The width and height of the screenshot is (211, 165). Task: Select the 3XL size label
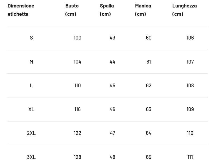(31, 157)
